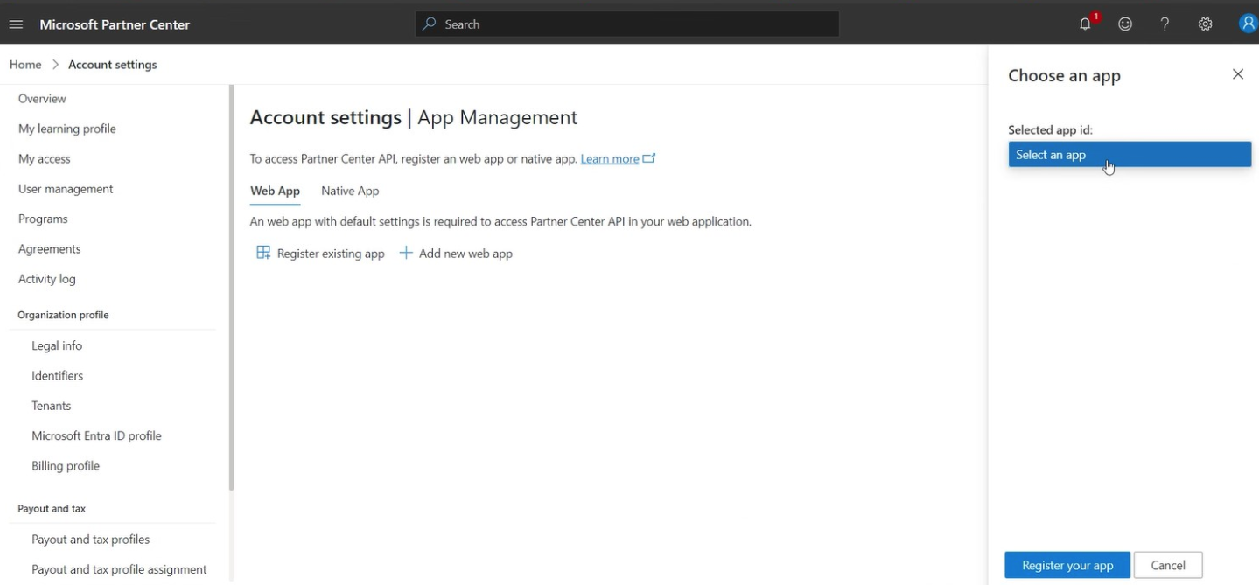Click the sidebar vertical scrollbar

click(x=232, y=289)
